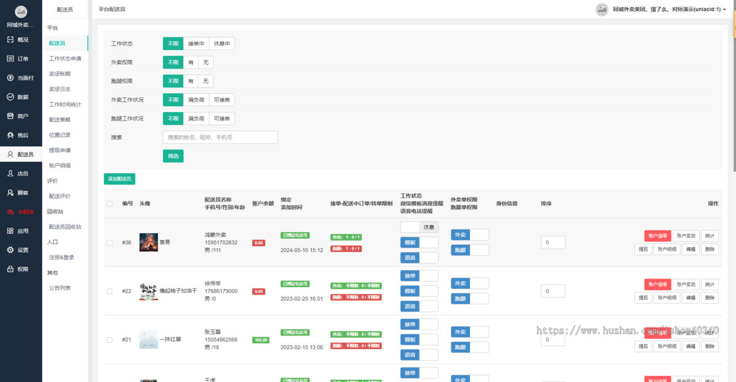Open the 设置 settings gear icon
Image resolution: width=736 pixels, height=382 pixels.
(x=10, y=250)
